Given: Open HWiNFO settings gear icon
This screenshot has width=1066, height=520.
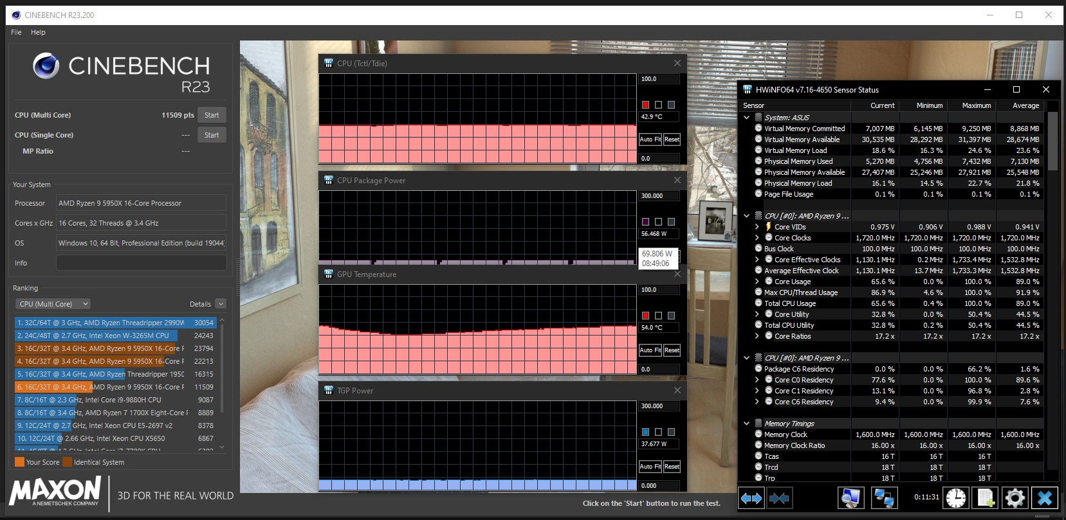Looking at the screenshot, I should click(x=1015, y=498).
